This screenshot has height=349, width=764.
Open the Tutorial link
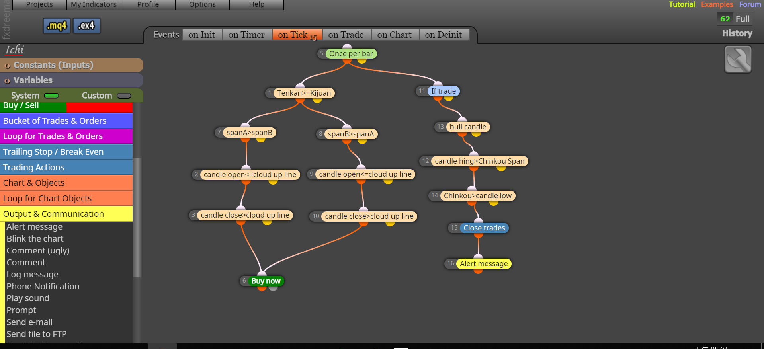point(682,4)
